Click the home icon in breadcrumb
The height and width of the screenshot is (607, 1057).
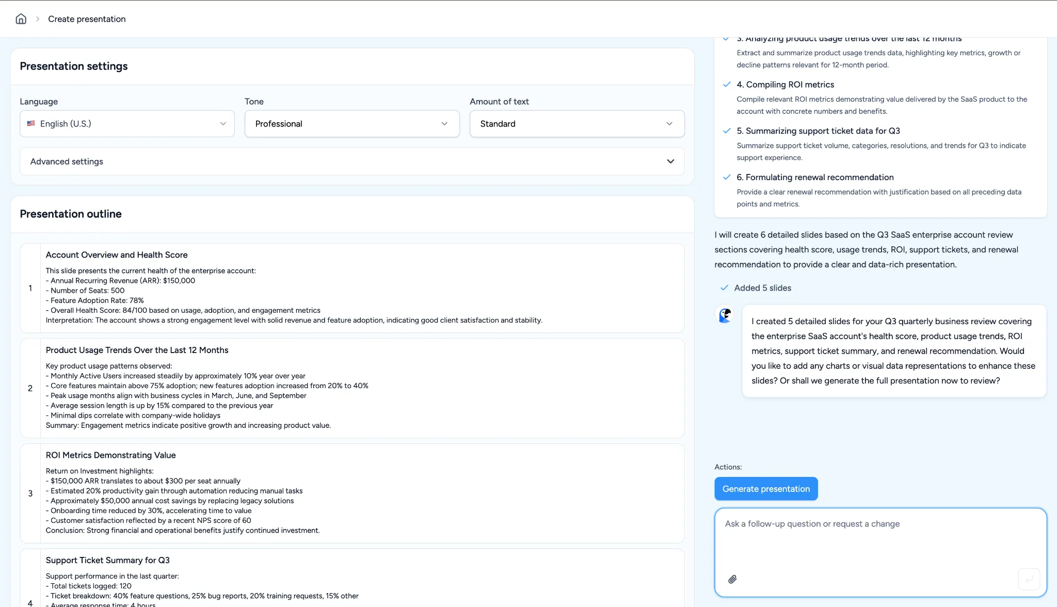[x=21, y=19]
